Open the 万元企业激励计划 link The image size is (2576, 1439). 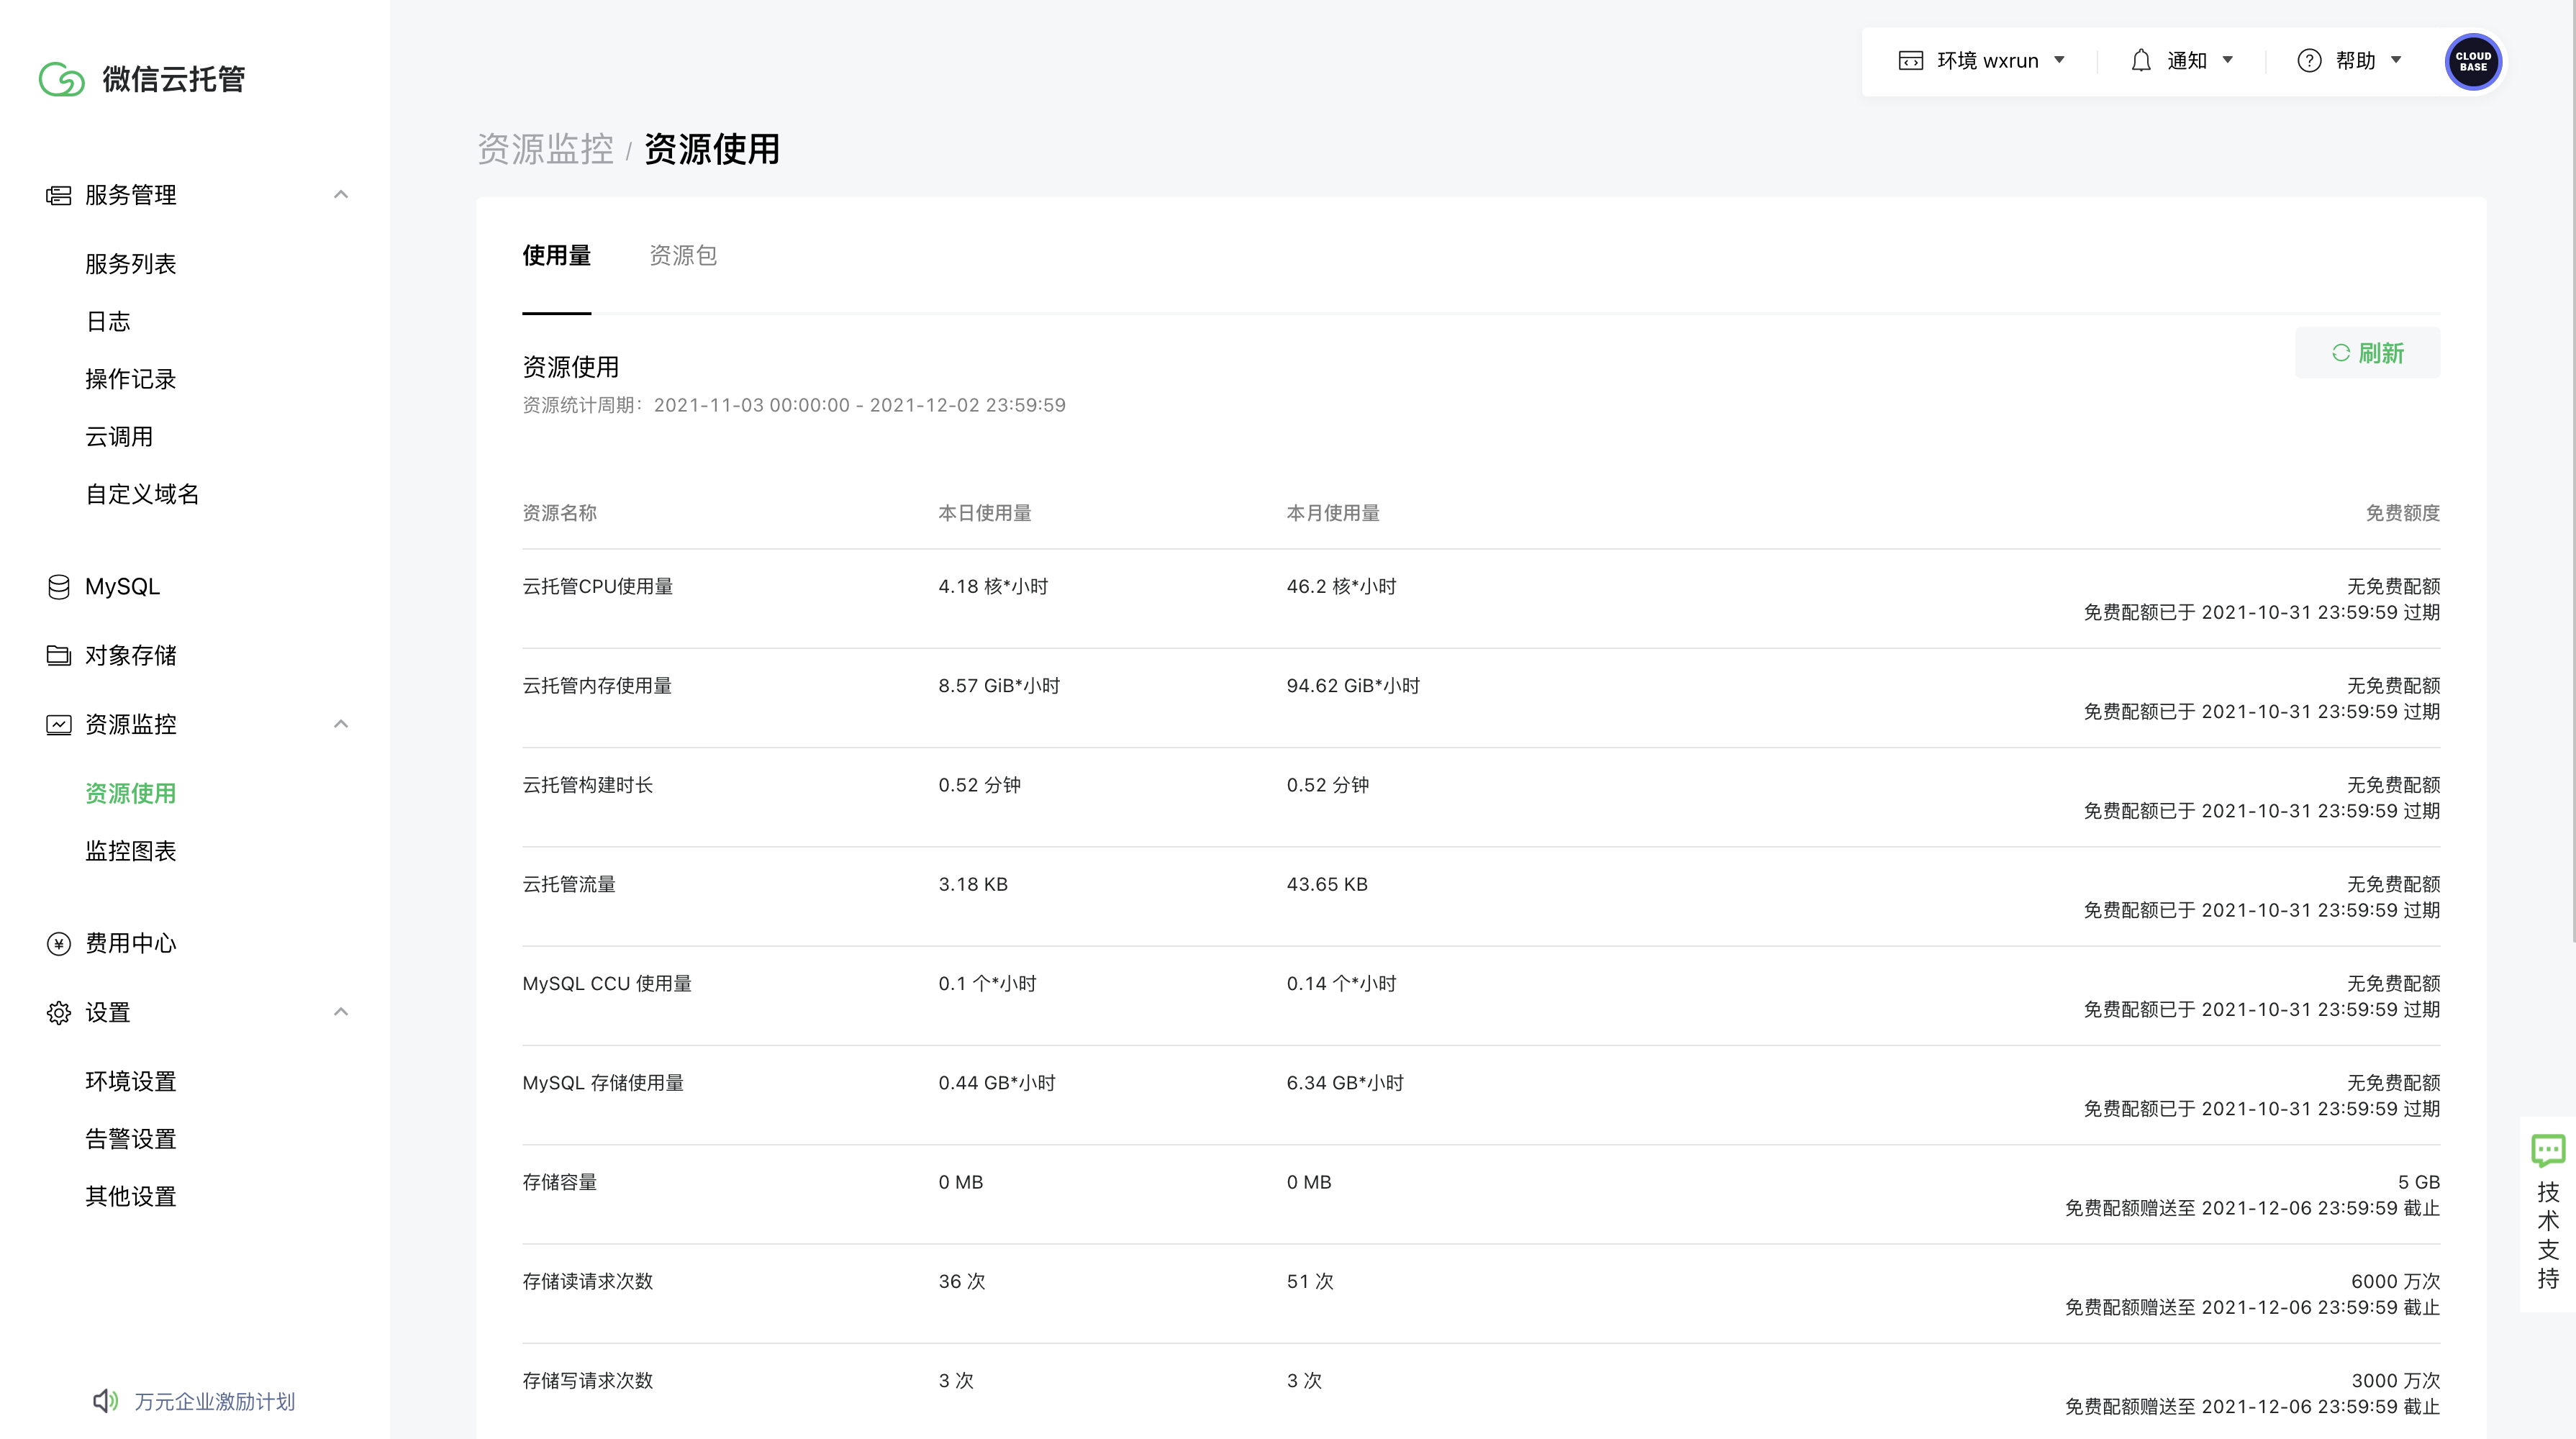[214, 1401]
